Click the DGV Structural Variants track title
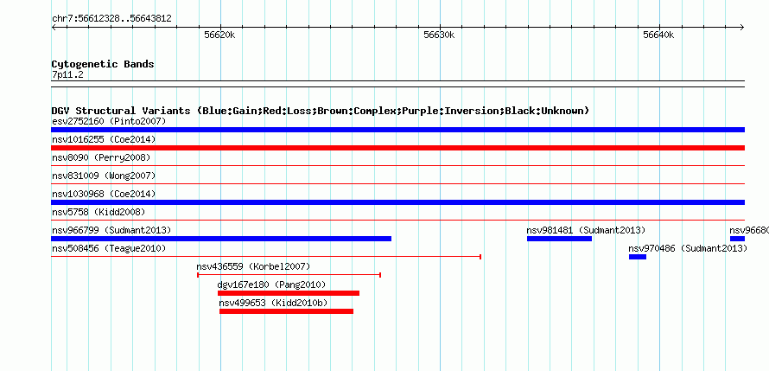 click(x=321, y=111)
